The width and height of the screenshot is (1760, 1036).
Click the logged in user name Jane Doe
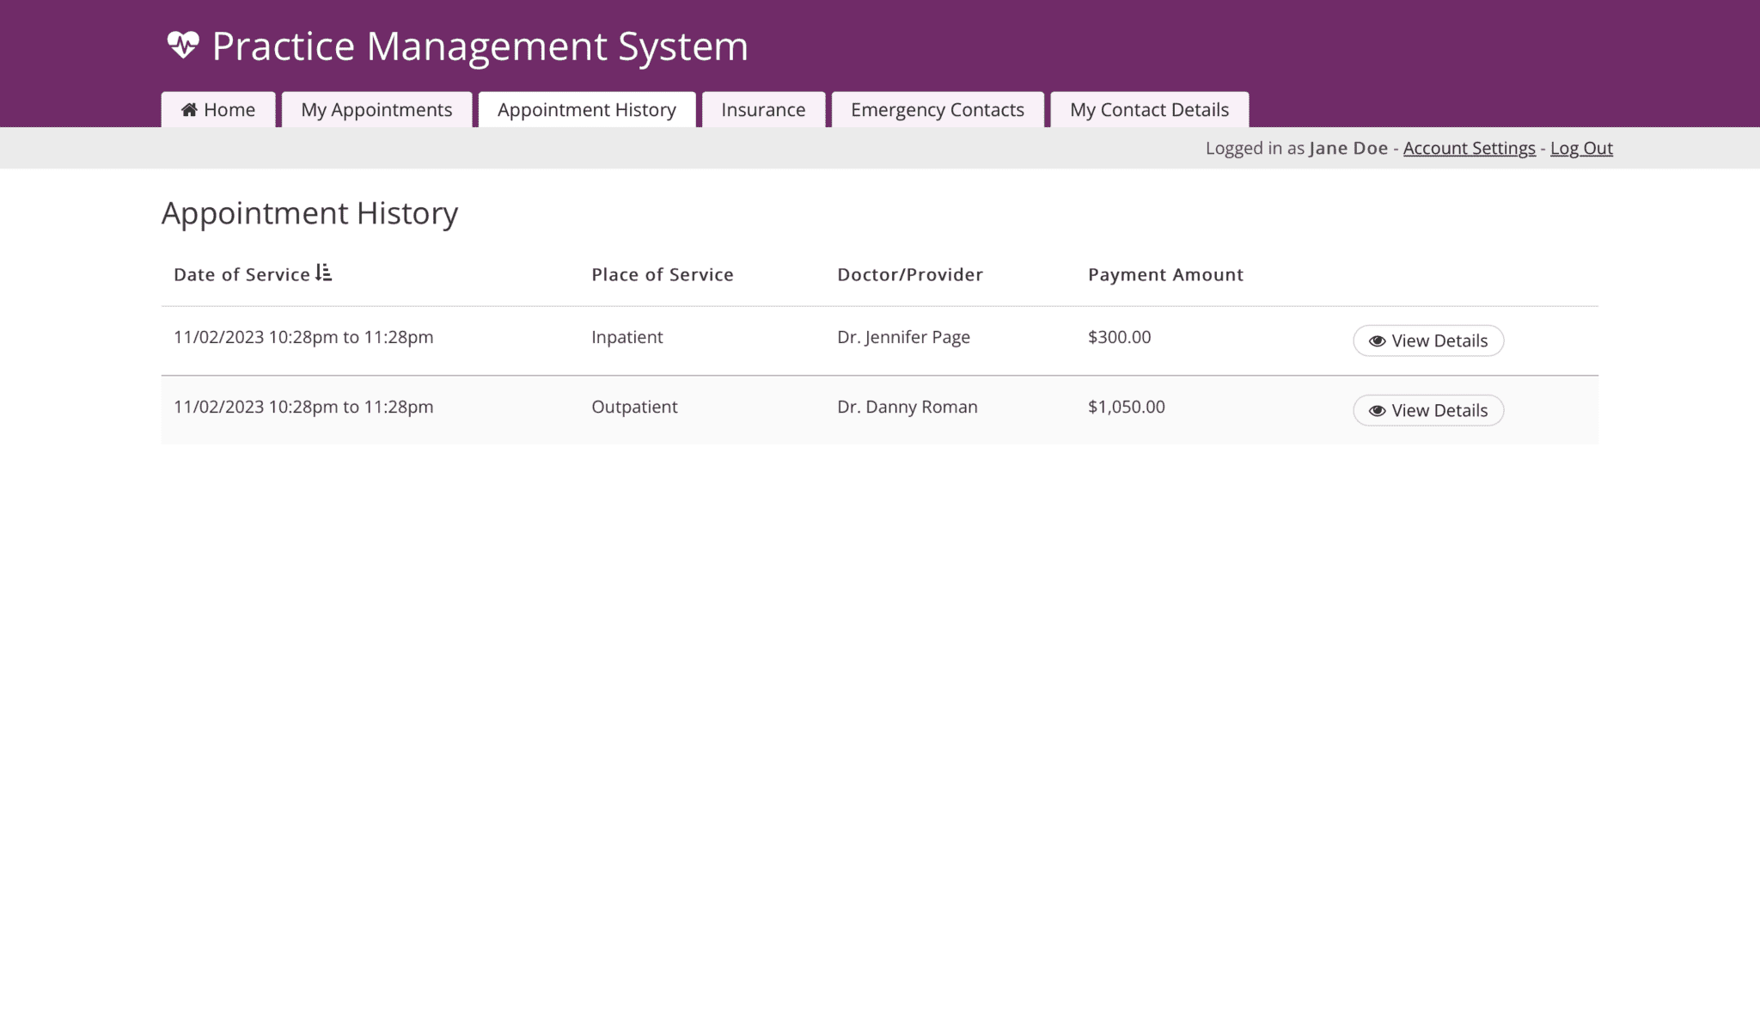1347,148
